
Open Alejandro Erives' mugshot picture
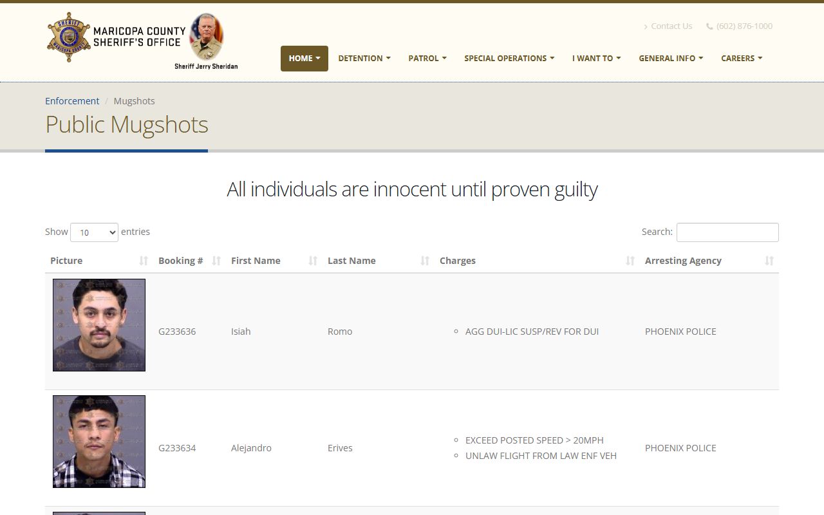click(99, 442)
